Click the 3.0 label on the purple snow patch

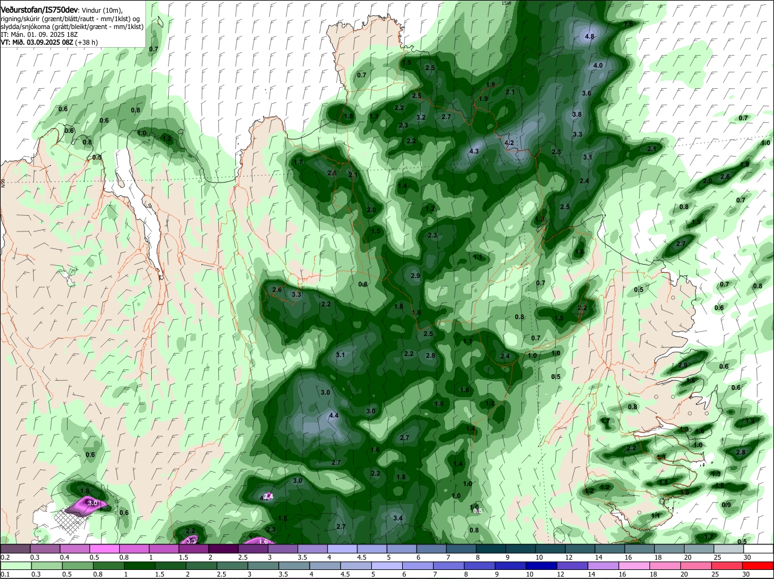(x=93, y=503)
